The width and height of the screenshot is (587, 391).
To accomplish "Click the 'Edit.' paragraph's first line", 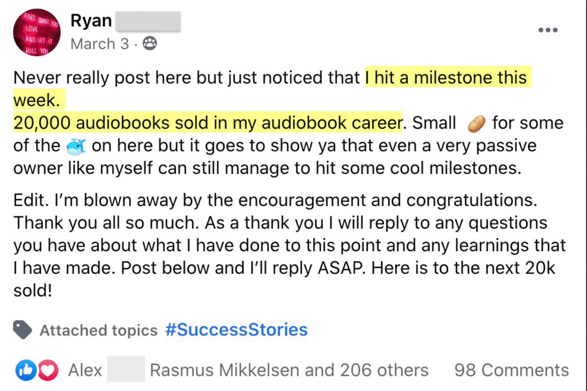I will [275, 200].
